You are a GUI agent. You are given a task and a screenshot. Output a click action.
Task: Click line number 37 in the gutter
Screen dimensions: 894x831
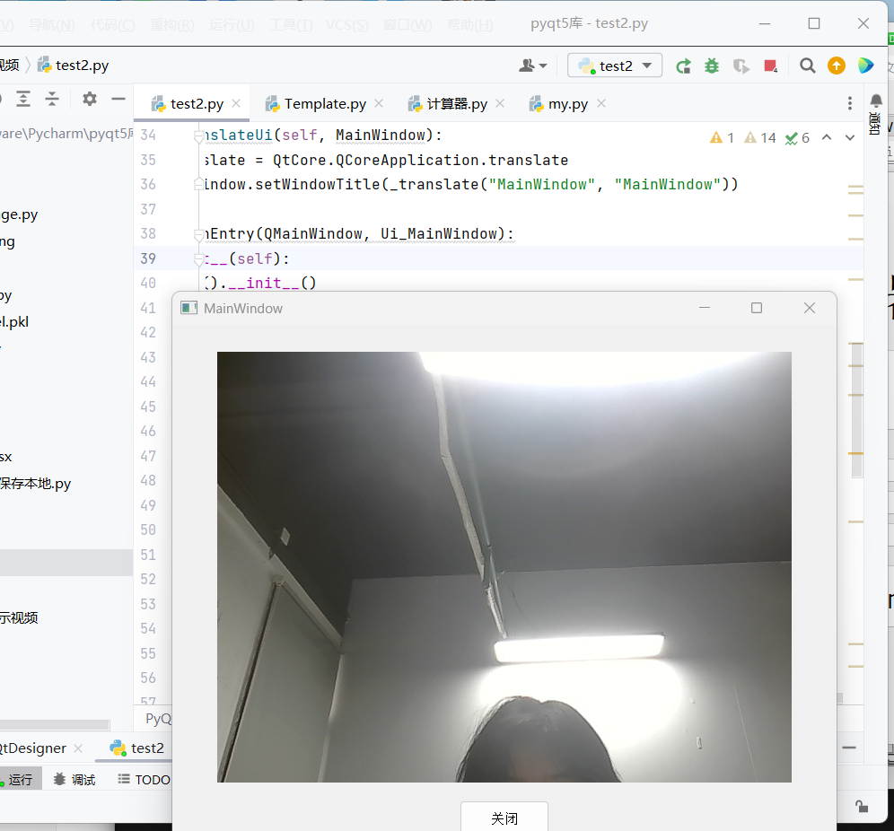point(148,209)
